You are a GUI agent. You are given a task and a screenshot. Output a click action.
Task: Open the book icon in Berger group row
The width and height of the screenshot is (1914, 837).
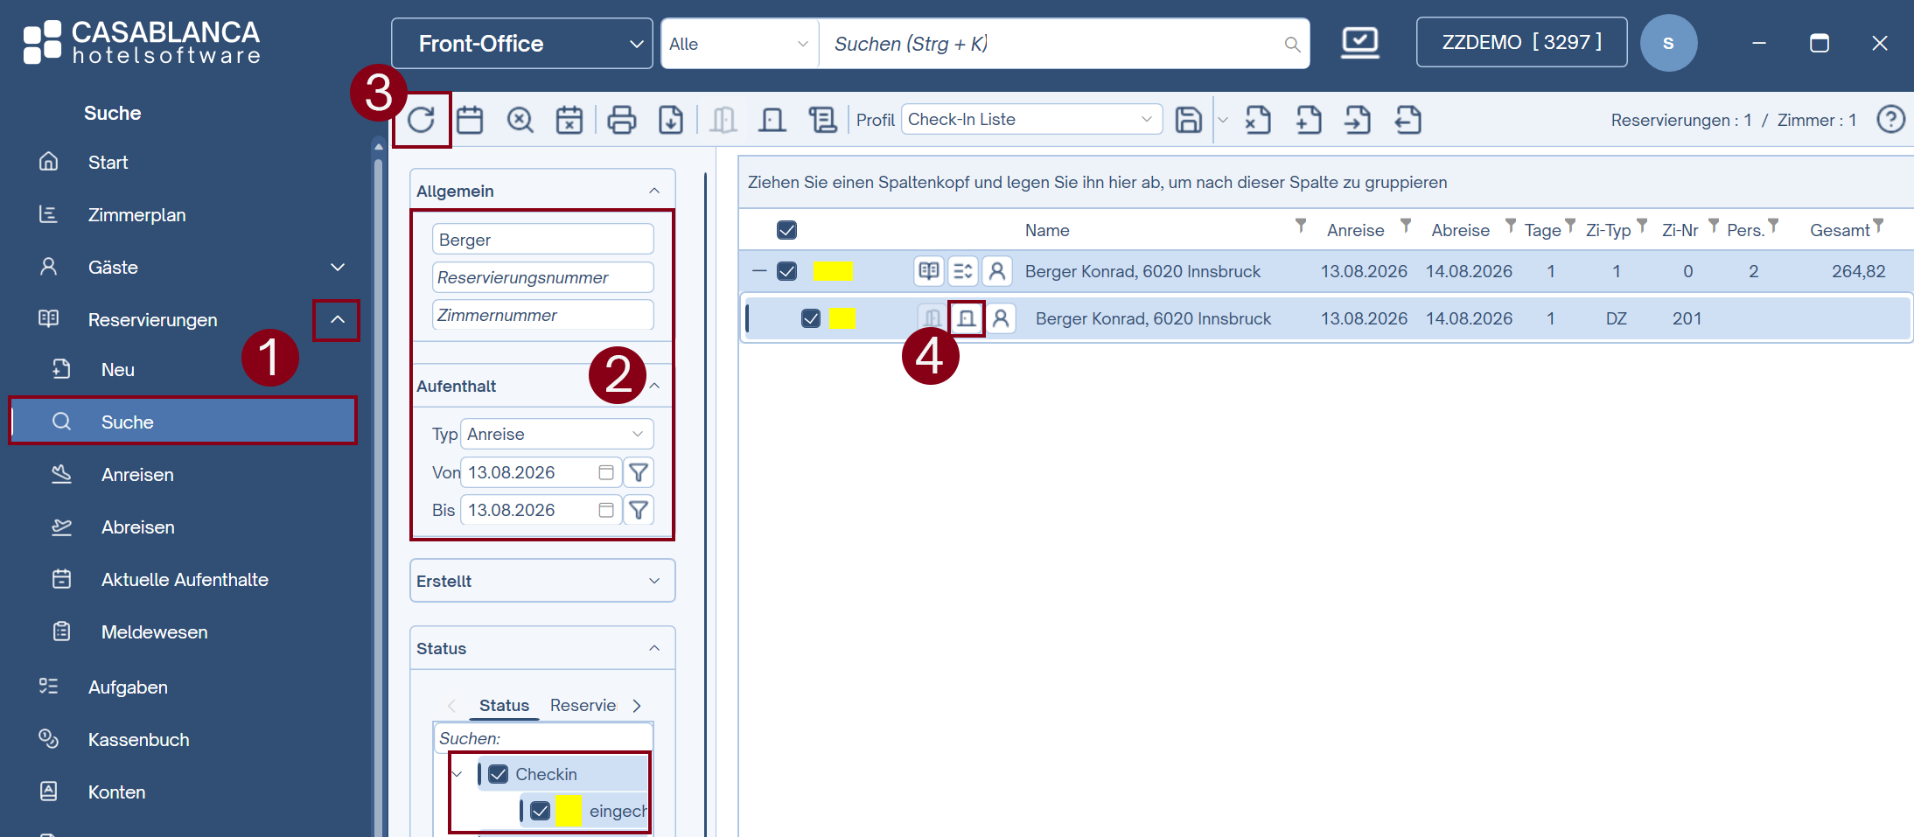point(929,271)
